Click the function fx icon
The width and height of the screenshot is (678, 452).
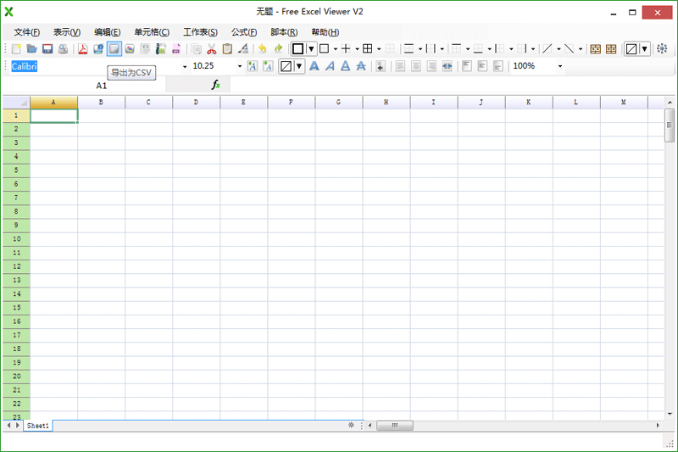[x=216, y=85]
